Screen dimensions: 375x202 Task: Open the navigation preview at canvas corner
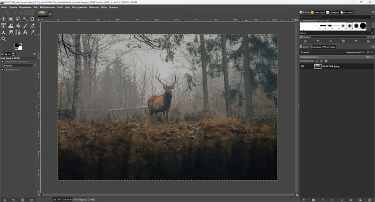(x=297, y=195)
